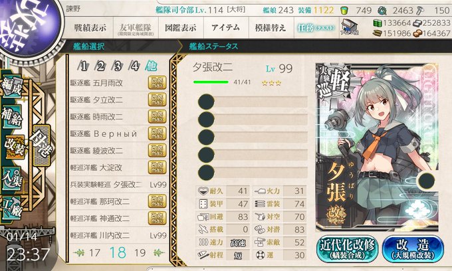Open the 工廠 factory icon
The width and height of the screenshot is (452, 271).
[11, 208]
